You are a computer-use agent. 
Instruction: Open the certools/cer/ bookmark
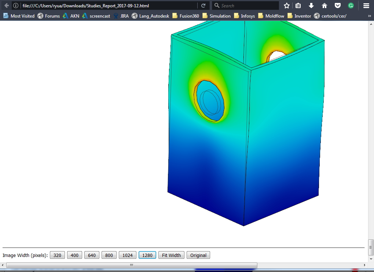tap(330, 16)
